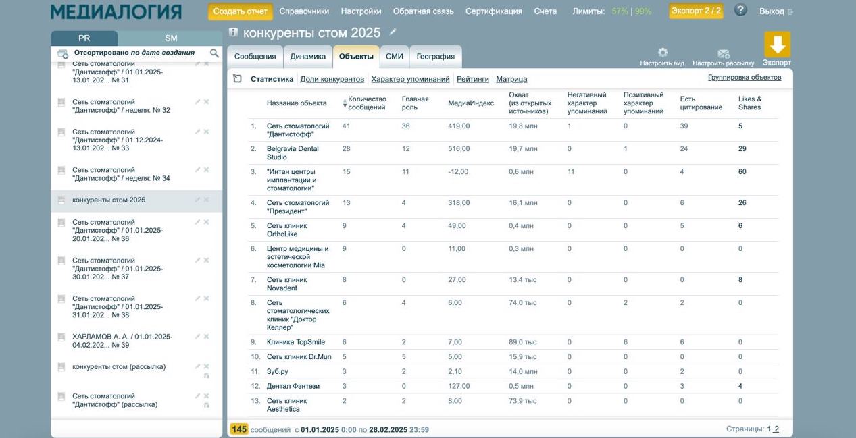Screen dimensions: 856x438
Task: Click pencil icon beside title конкуренты стом 2025
Action: pyautogui.click(x=393, y=32)
